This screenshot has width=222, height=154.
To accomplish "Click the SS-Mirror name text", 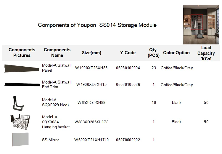I will (51, 140).
